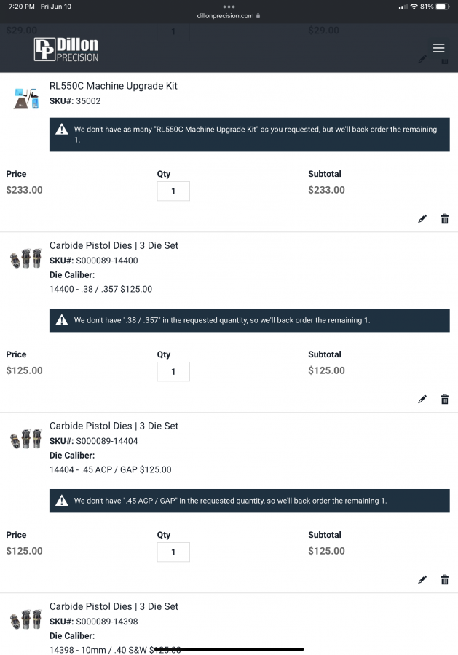
Task: Select quantity box for .38 / .357 dies
Action: click(173, 372)
